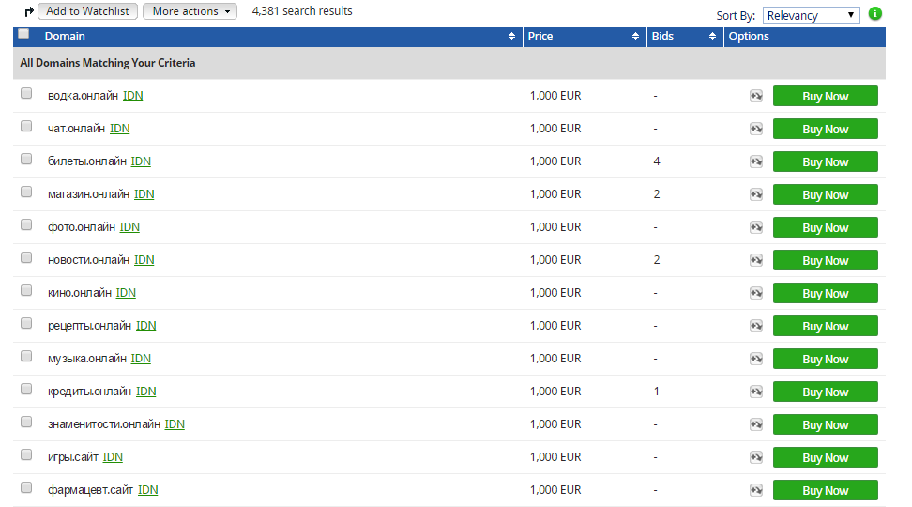Click the green info icon beside Sort By

[874, 13]
